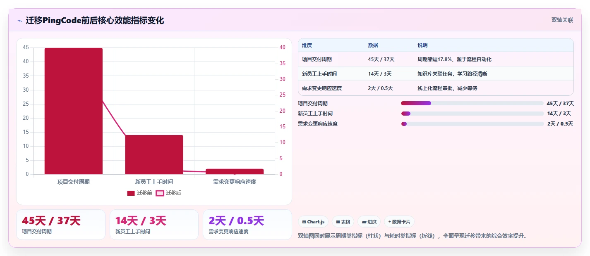Click the lightning icon beside the title
The height and width of the screenshot is (256, 590).
tap(19, 21)
